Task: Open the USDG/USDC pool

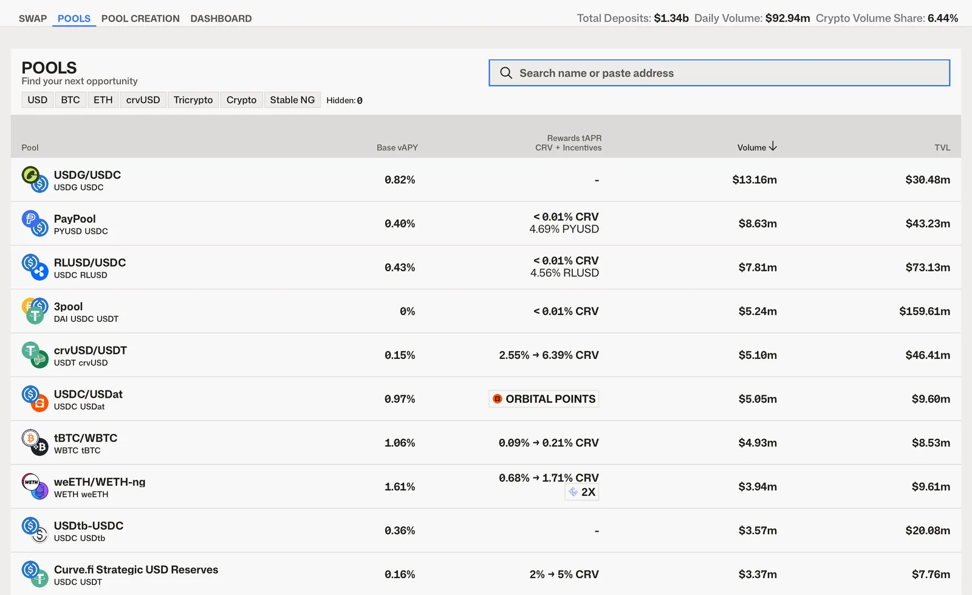Action: click(x=486, y=180)
